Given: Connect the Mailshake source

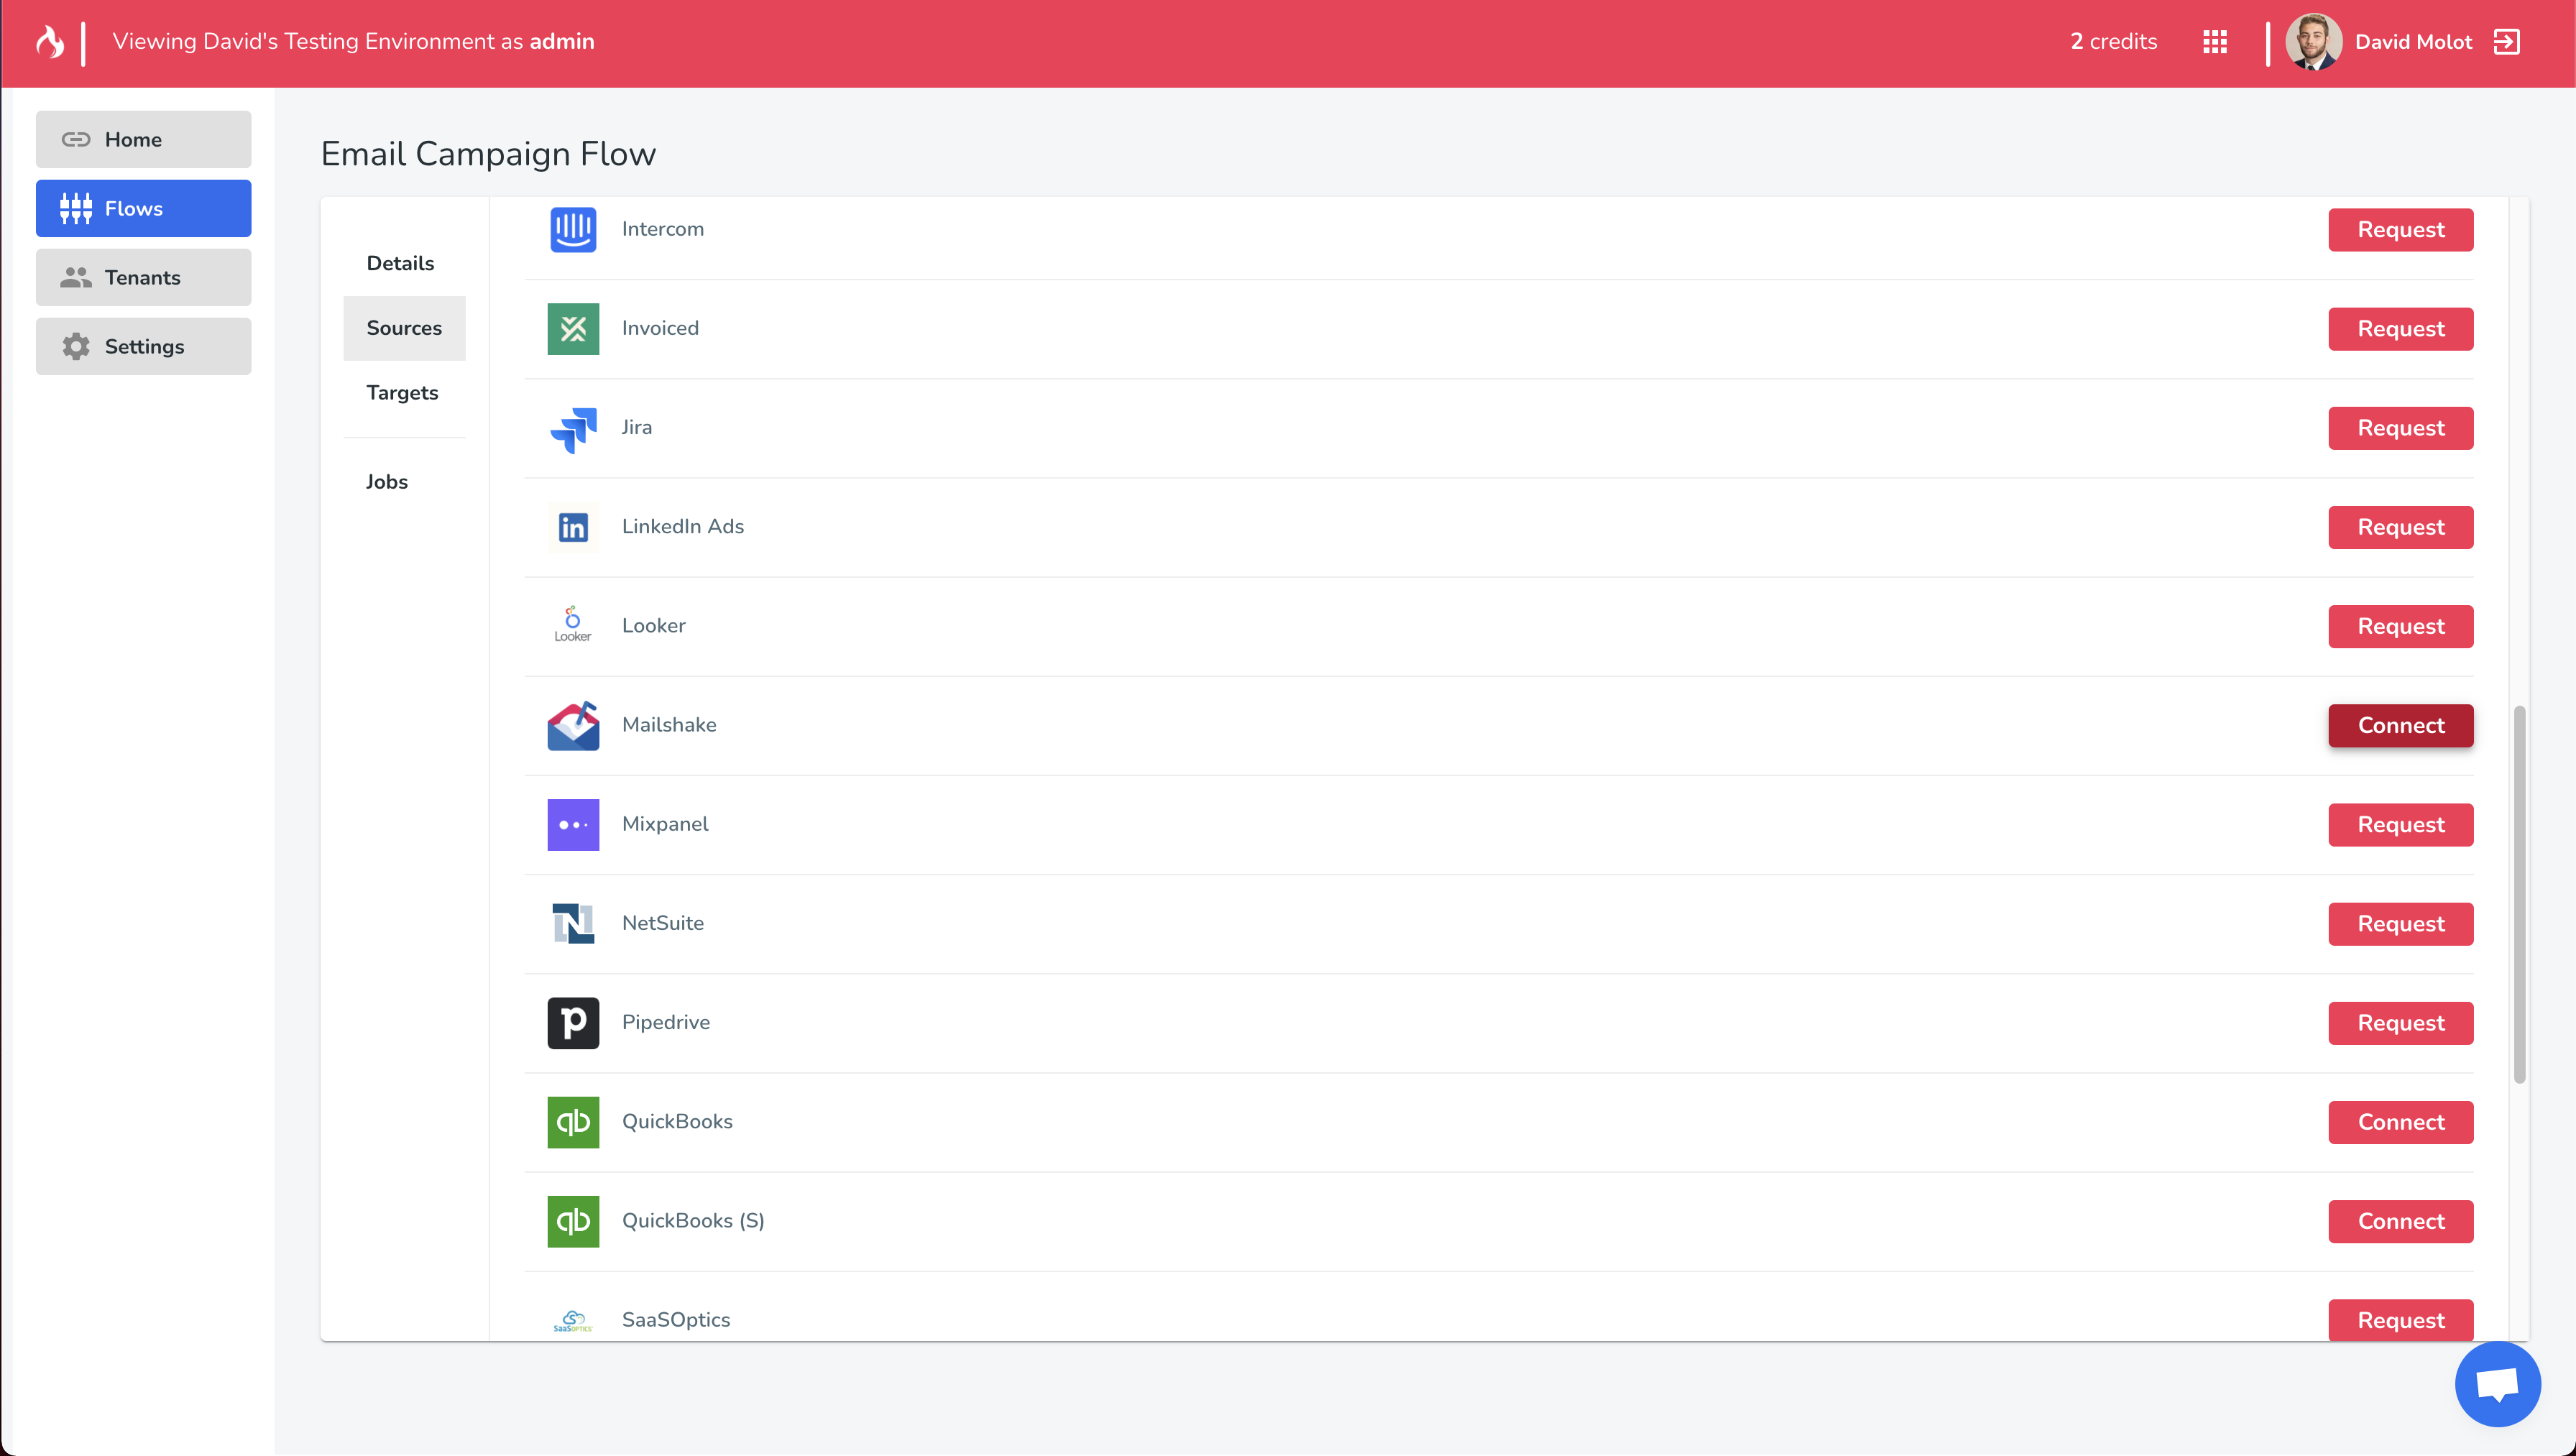Looking at the screenshot, I should tap(2400, 726).
